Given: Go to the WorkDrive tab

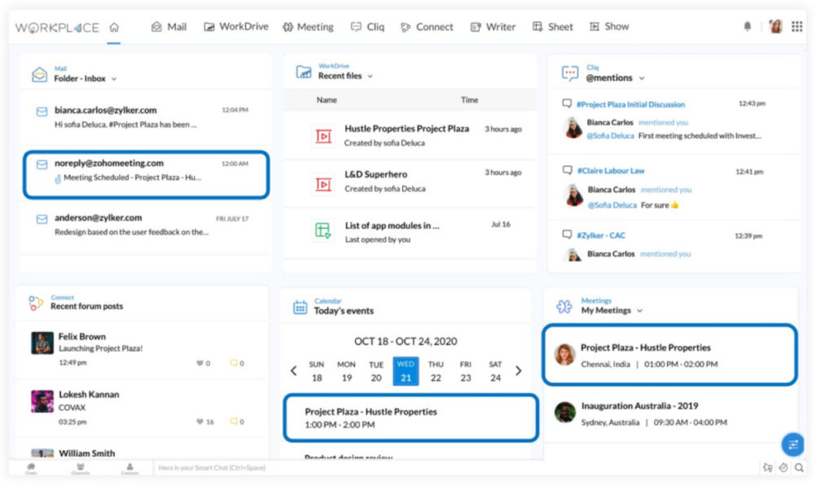Looking at the screenshot, I should [x=235, y=27].
